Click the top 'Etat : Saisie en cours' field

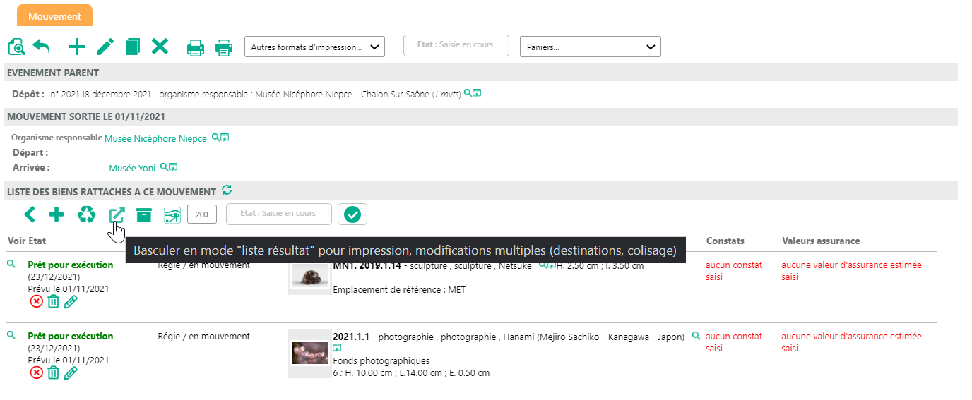456,44
